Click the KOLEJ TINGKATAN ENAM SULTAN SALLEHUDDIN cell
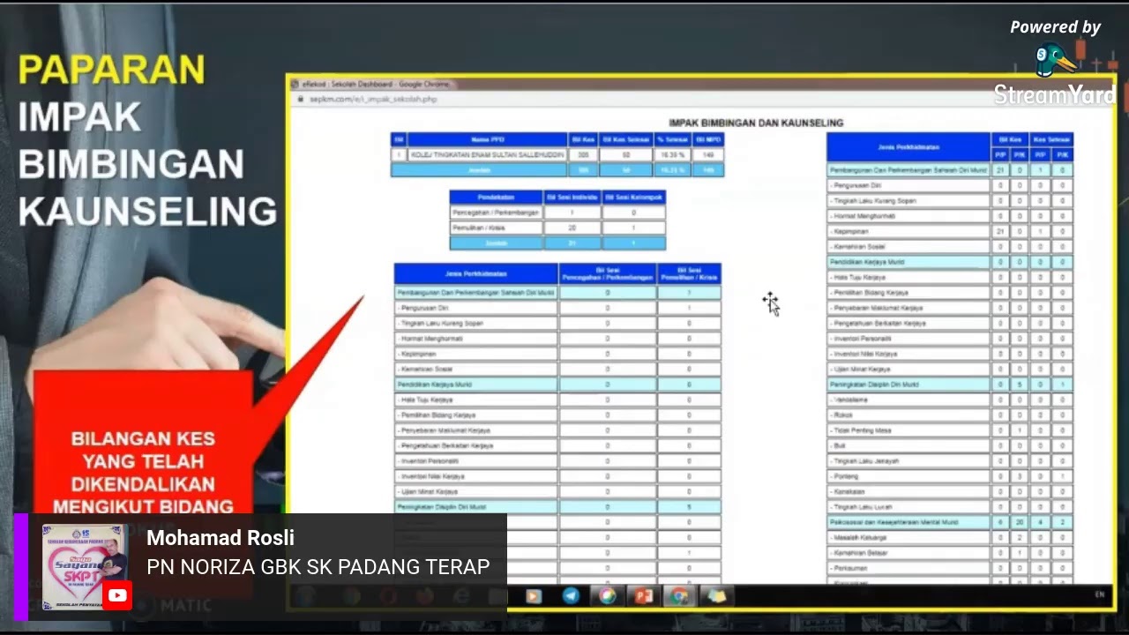 tap(488, 154)
